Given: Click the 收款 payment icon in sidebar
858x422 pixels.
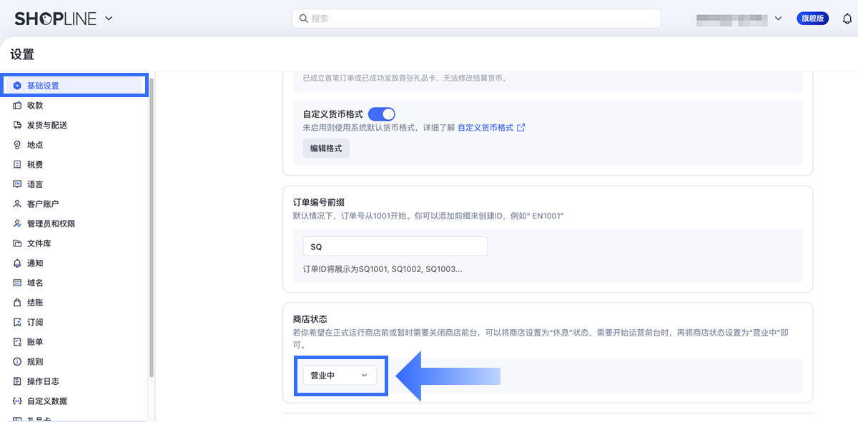Looking at the screenshot, I should 17,106.
